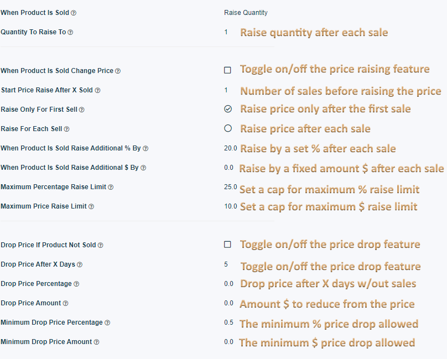
Task: Click the Drop Price After X Days value 5
Action: point(226,264)
